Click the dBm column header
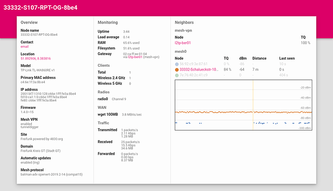 pos(243,59)
